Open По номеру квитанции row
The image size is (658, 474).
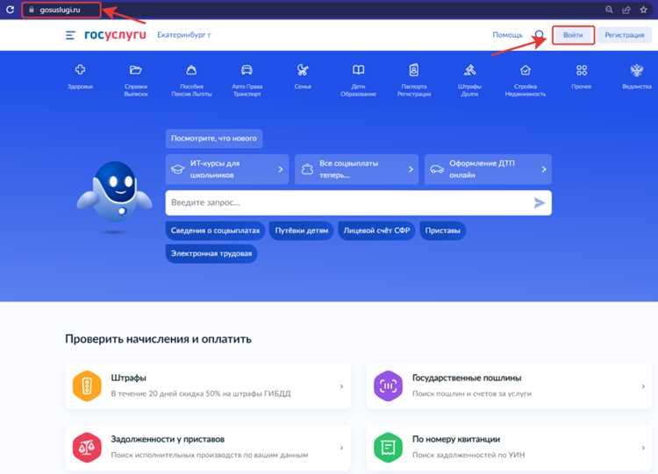click(x=509, y=448)
